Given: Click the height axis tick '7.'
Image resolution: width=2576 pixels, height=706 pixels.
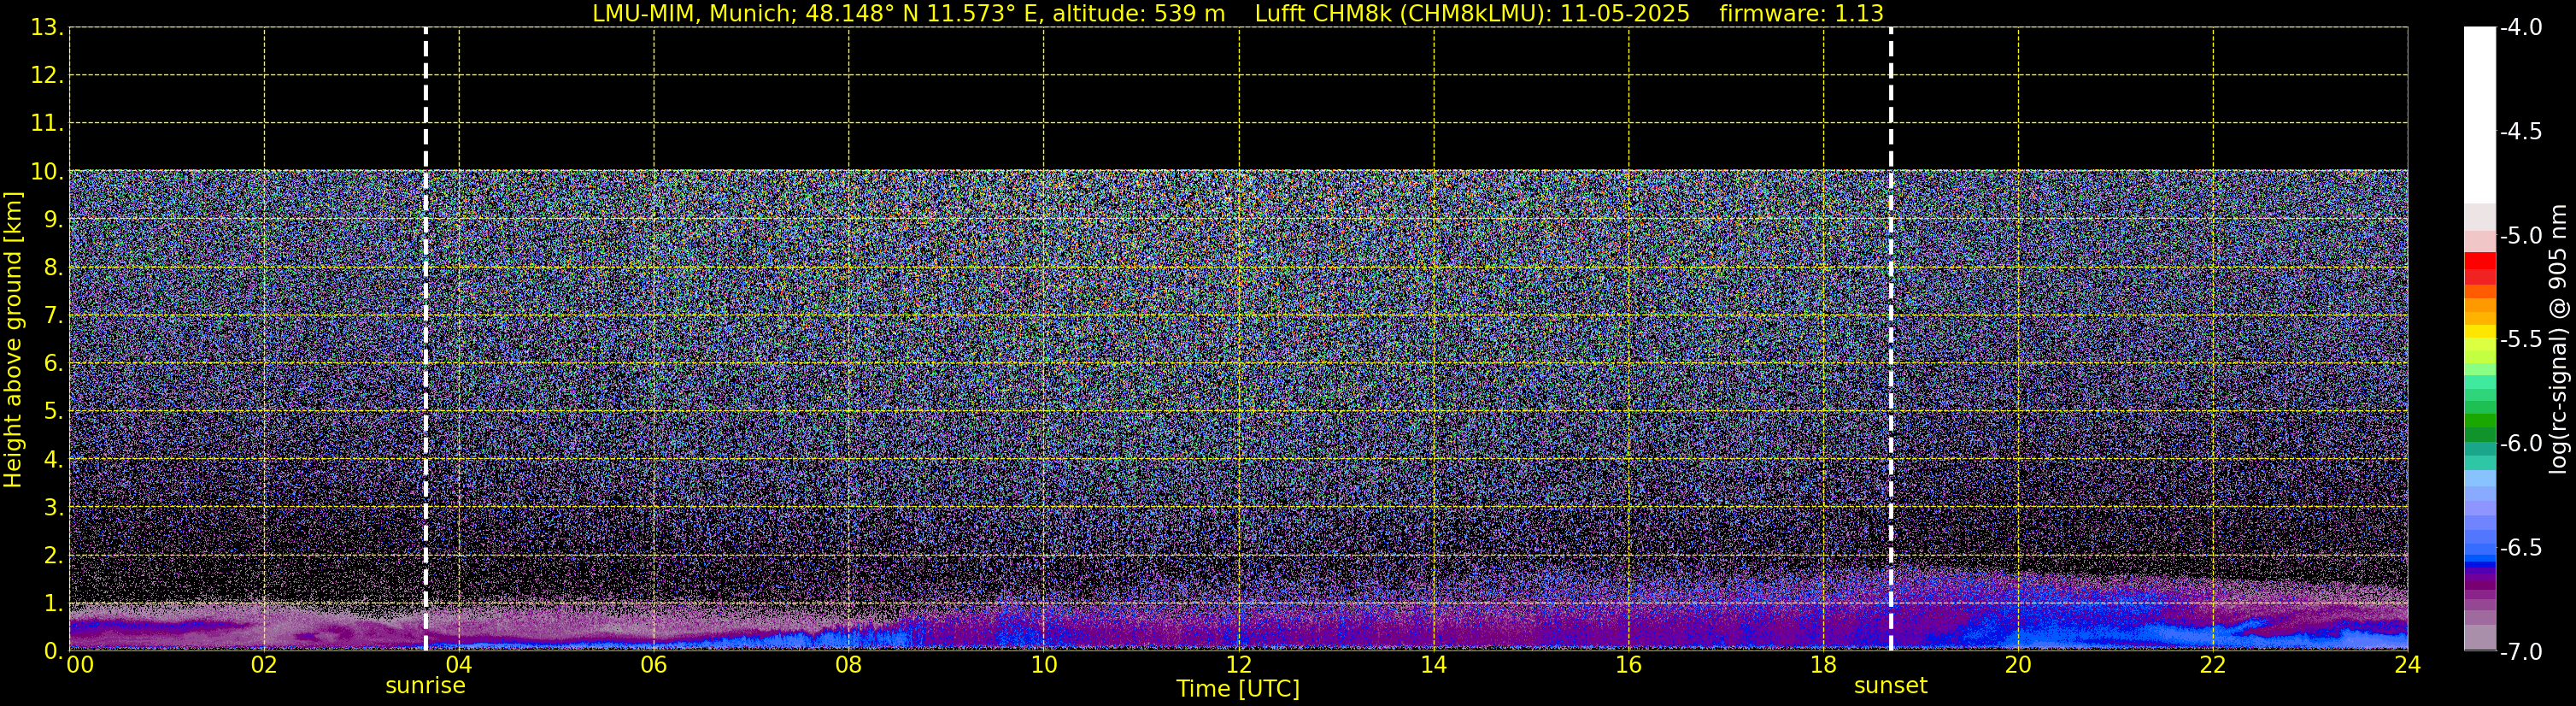Looking at the screenshot, I should [54, 315].
